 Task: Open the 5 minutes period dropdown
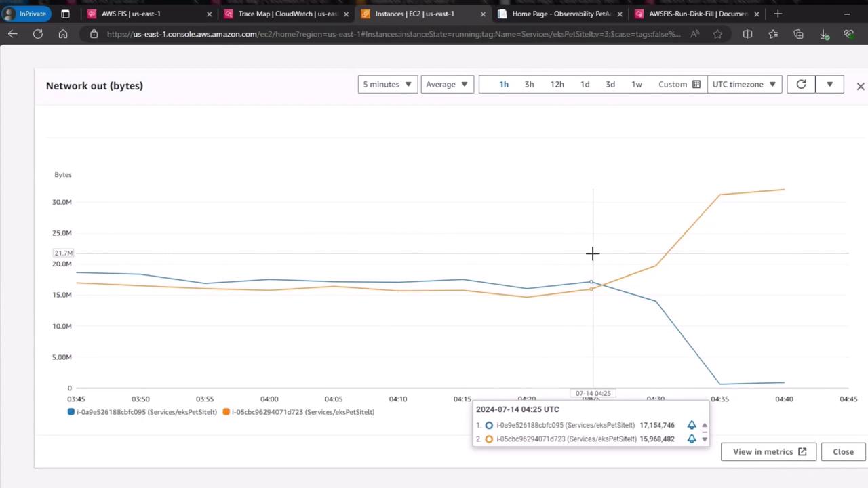[x=387, y=84]
